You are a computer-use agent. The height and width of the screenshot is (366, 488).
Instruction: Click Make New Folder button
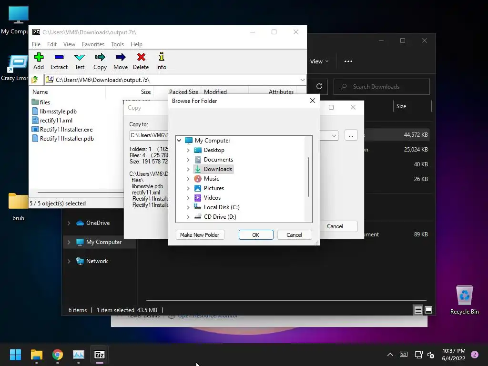[200, 234]
